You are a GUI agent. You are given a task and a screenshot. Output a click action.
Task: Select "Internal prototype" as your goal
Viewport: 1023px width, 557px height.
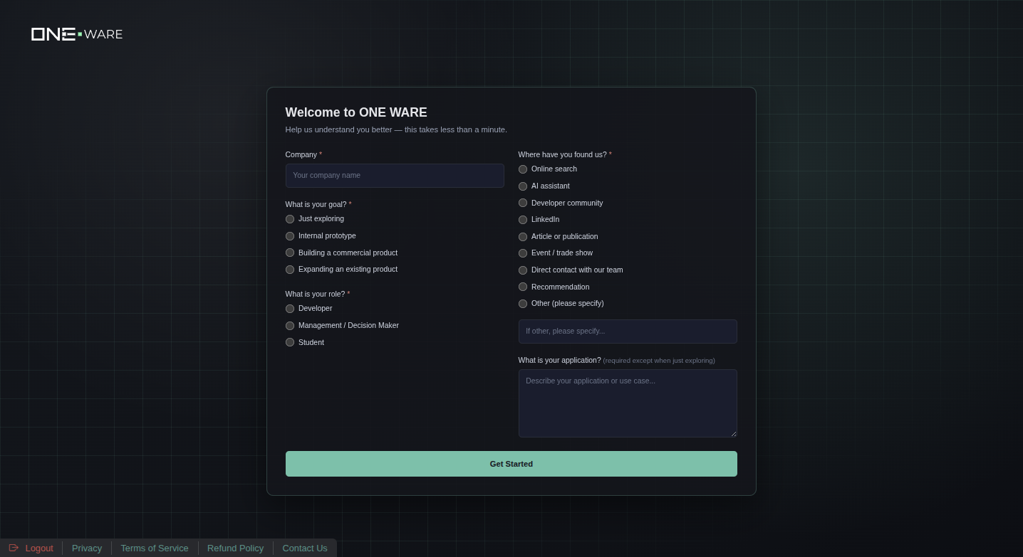point(290,235)
